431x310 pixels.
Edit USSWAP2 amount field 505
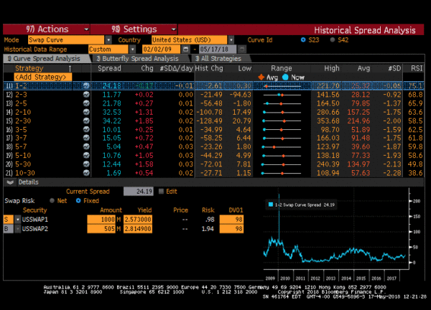[x=101, y=229]
